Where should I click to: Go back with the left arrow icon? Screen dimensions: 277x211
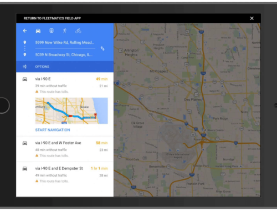pos(25,31)
